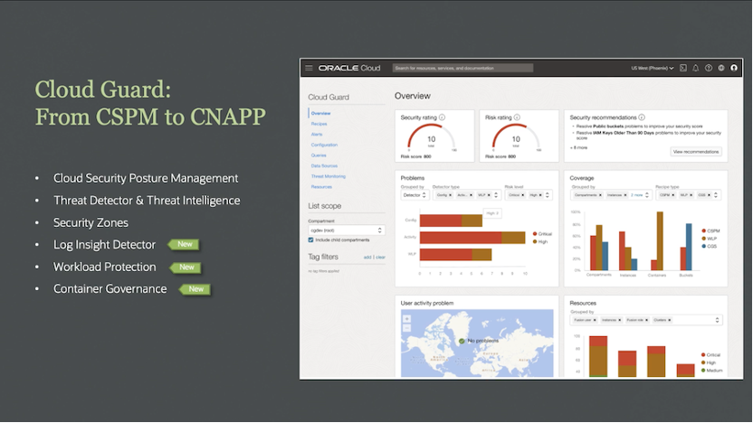Image resolution: width=753 pixels, height=423 pixels.
Task: Click the green No problems map marker
Action: 462,341
